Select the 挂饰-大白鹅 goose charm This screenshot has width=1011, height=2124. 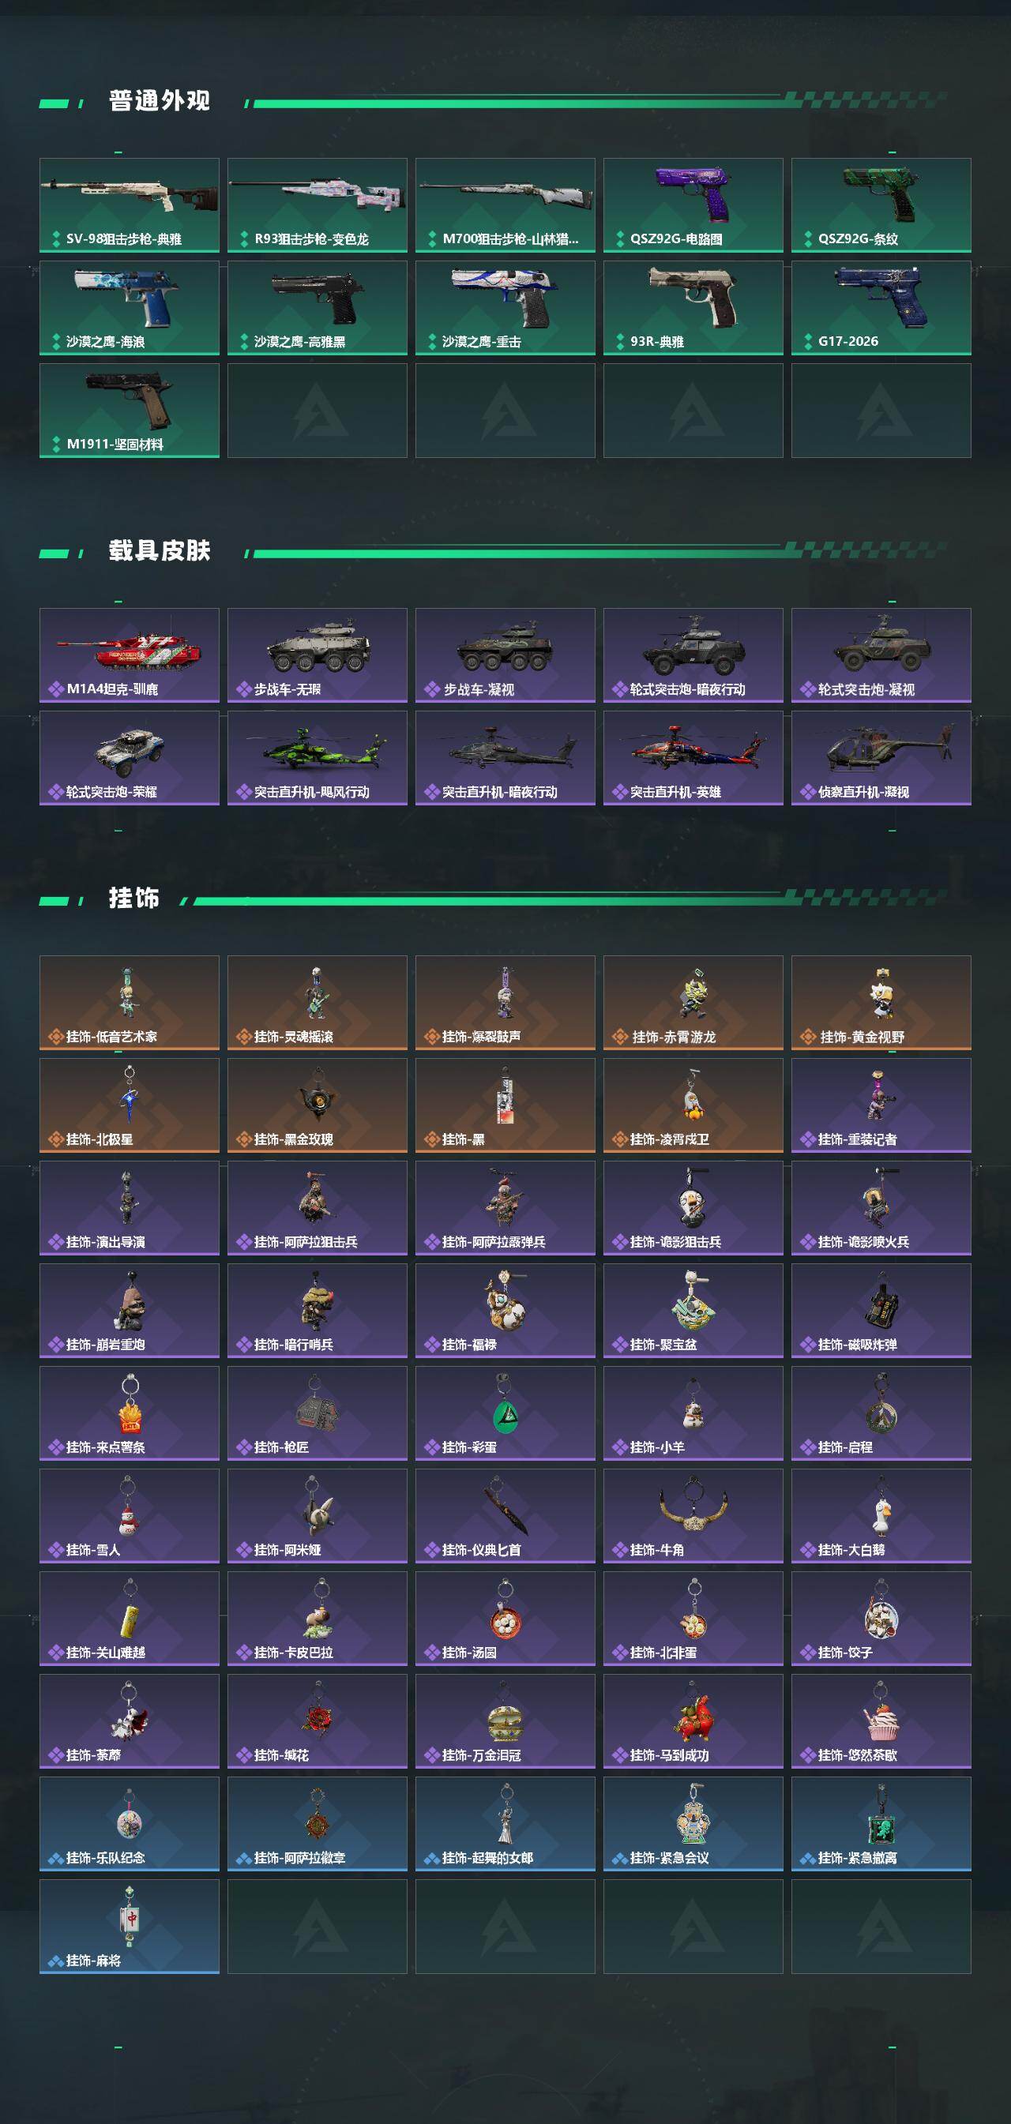(881, 1515)
